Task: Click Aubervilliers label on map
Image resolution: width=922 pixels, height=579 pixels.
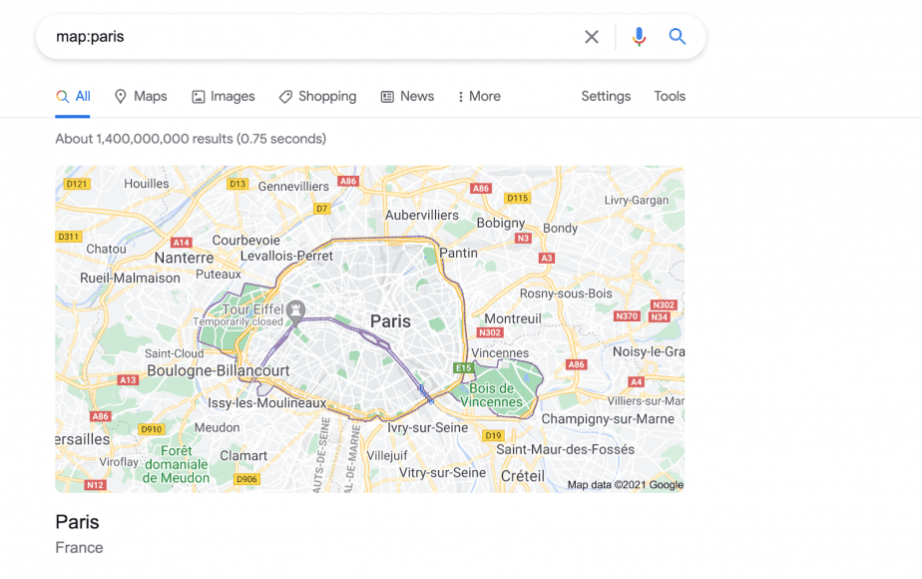Action: (422, 216)
